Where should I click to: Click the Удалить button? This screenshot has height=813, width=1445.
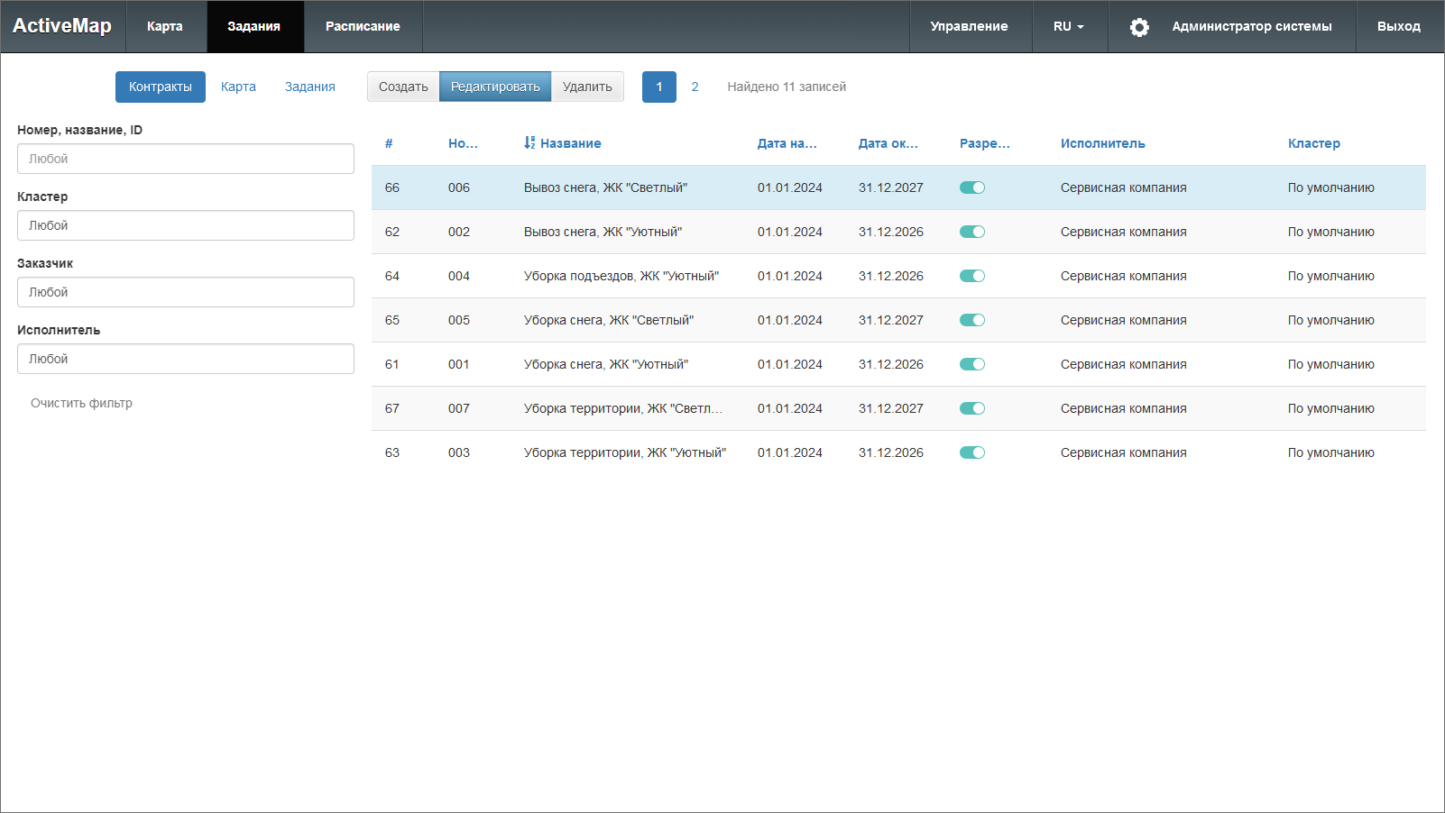[587, 87]
